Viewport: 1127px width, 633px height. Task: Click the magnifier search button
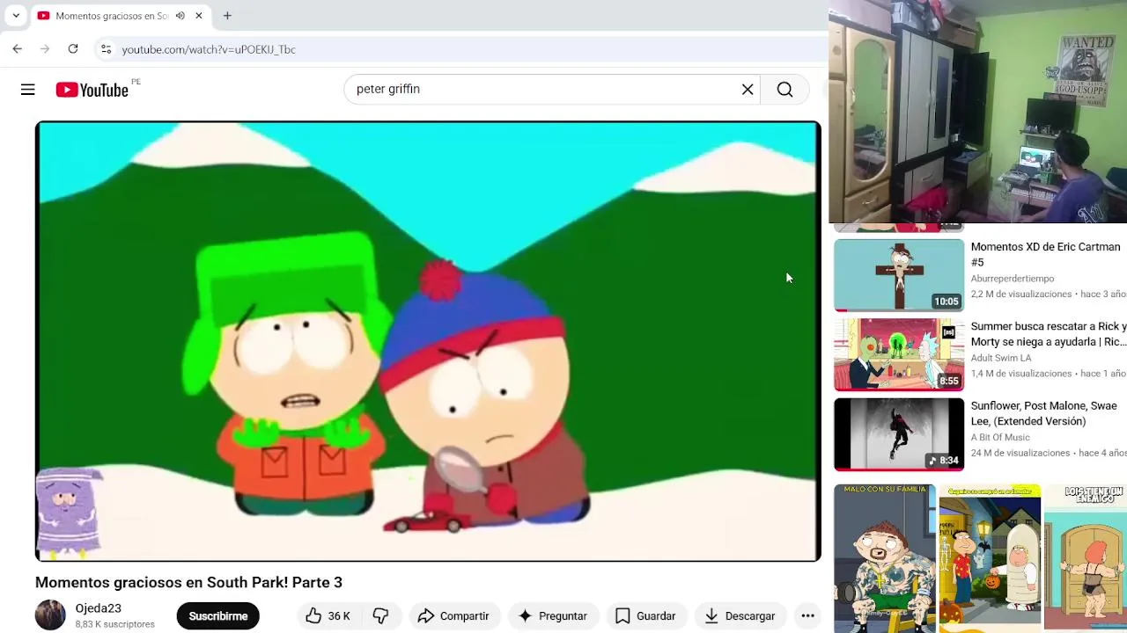pyautogui.click(x=784, y=90)
